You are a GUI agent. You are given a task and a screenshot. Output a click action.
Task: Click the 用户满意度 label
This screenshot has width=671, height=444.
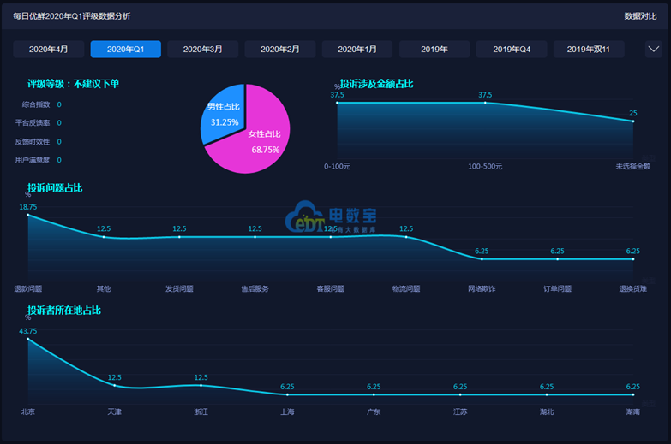(x=33, y=160)
